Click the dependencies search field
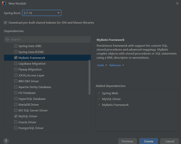Screen dimensions: 181x144 50,40
